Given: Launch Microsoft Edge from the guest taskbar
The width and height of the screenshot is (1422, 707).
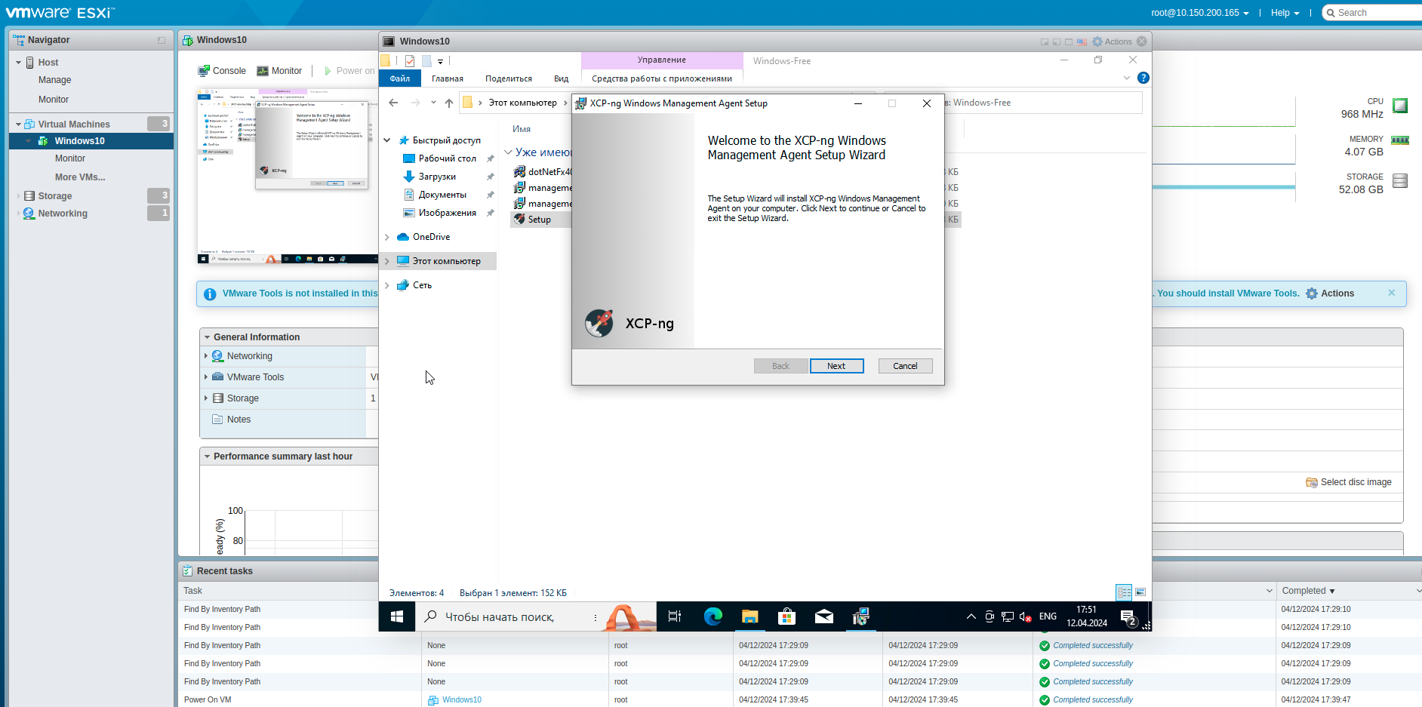Looking at the screenshot, I should 713,616.
